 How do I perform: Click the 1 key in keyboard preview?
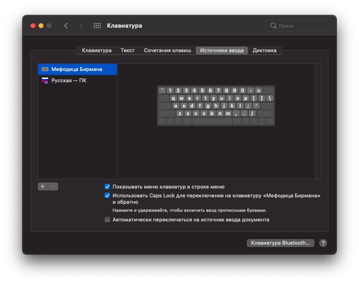170,91
